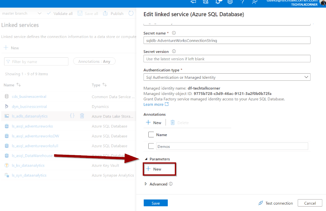This screenshot has width=326, height=211.
Task: Click the Common Data Service type cell
Action: 113,97
